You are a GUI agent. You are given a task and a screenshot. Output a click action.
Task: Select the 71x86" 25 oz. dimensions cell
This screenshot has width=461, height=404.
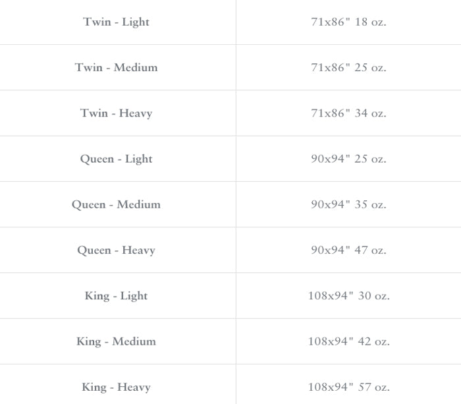(x=348, y=67)
